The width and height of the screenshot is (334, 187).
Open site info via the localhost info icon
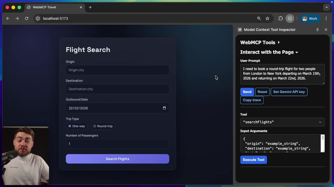coord(38,18)
